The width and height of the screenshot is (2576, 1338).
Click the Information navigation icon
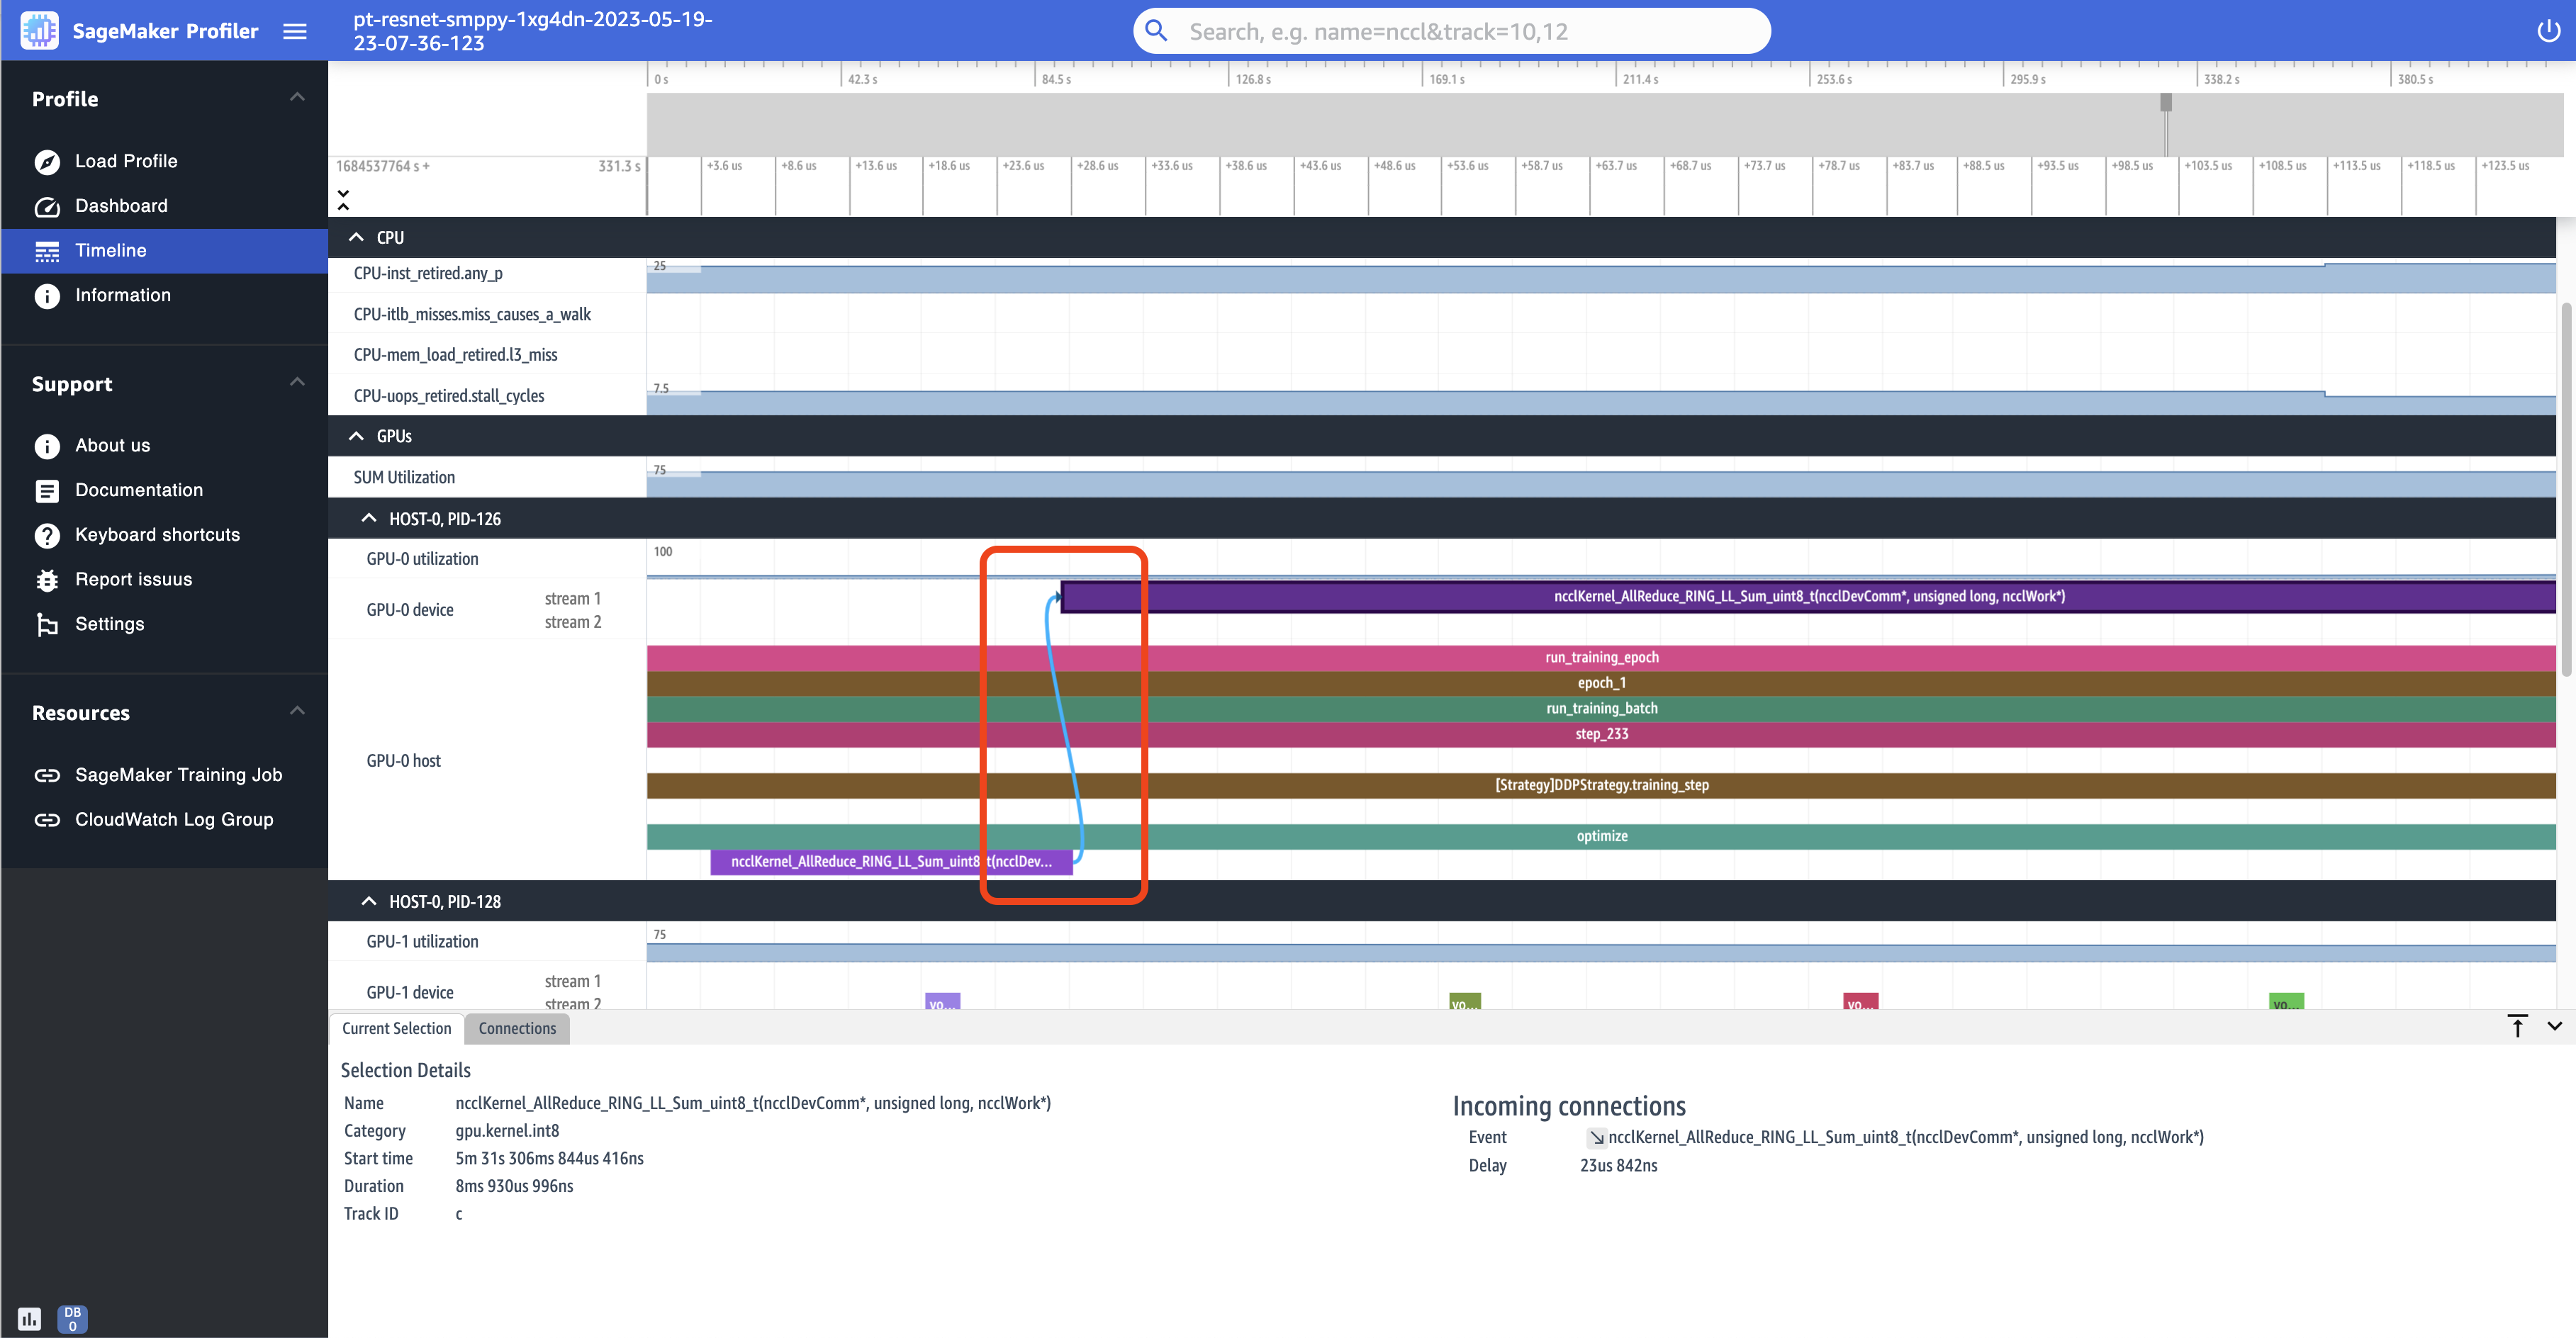tap(47, 296)
